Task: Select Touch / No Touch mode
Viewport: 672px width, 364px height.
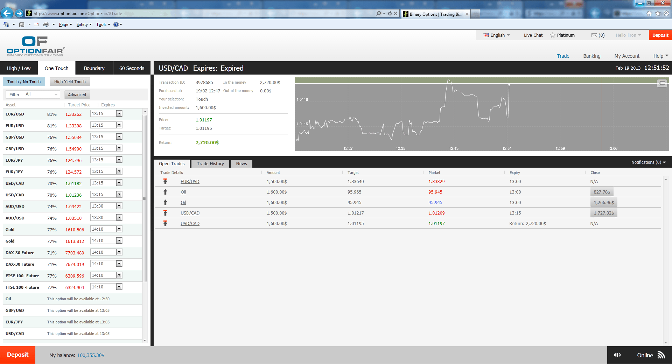Action: coord(24,82)
